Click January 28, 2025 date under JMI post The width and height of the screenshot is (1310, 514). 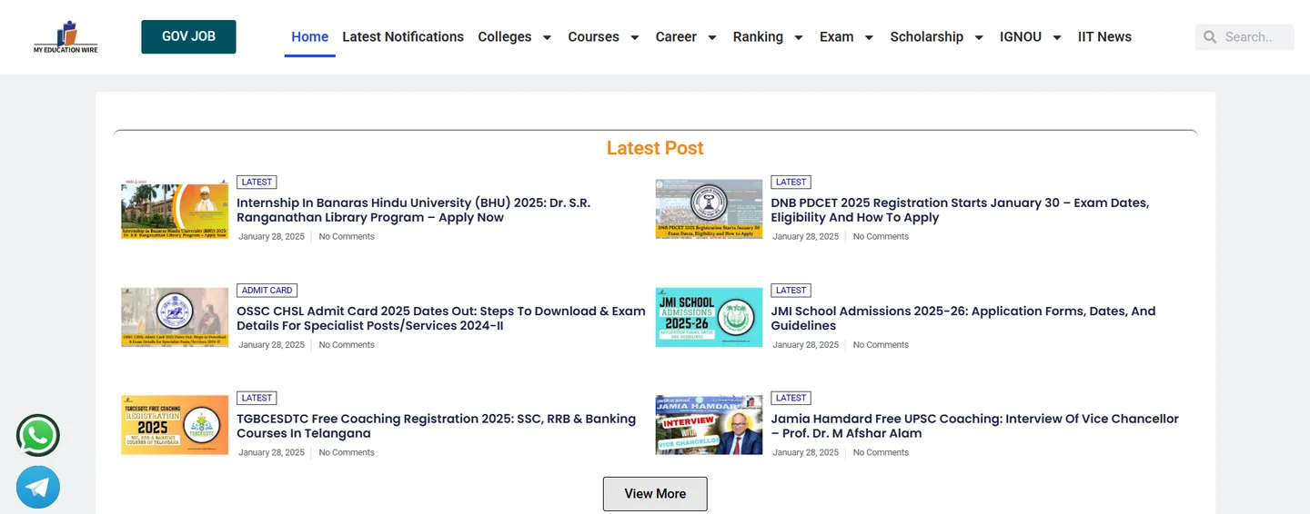tap(805, 344)
